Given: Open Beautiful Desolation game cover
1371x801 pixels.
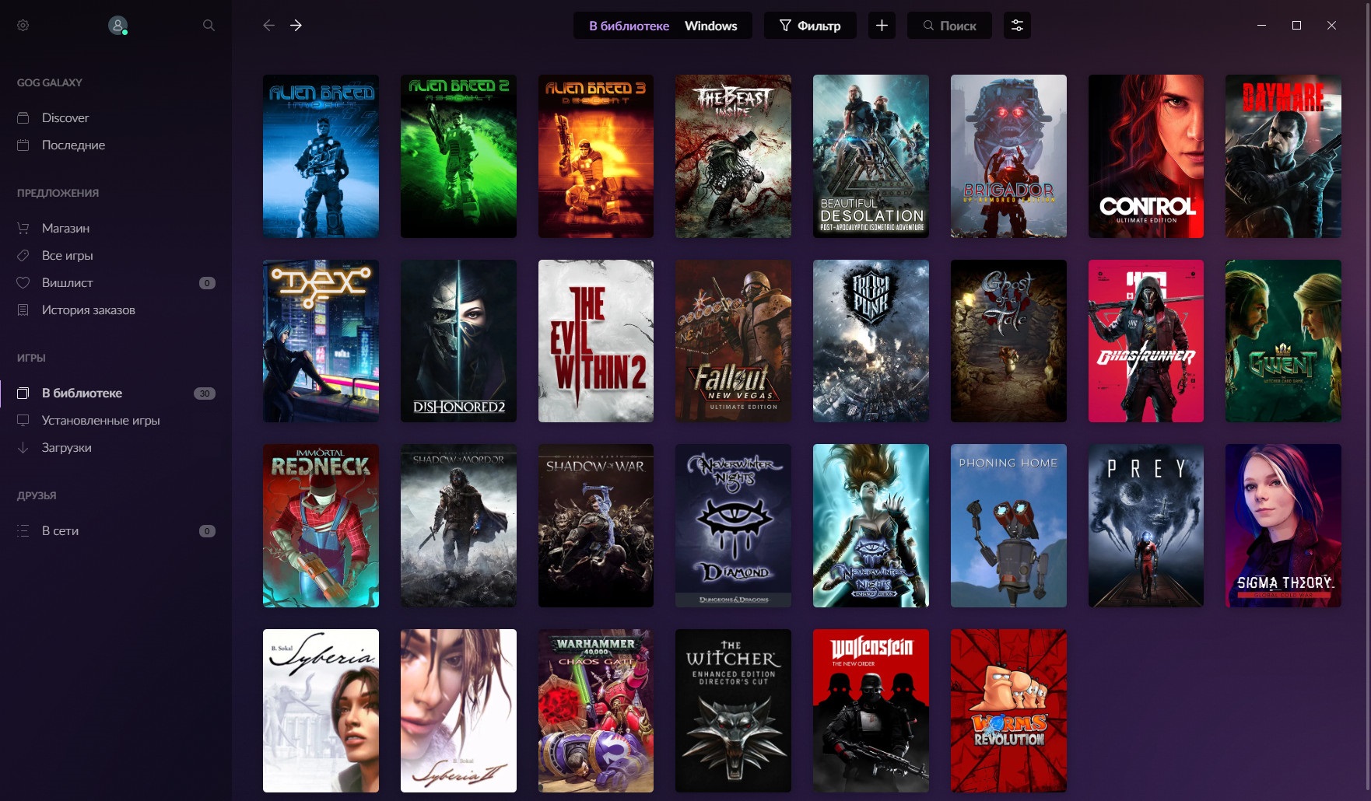Looking at the screenshot, I should point(871,156).
